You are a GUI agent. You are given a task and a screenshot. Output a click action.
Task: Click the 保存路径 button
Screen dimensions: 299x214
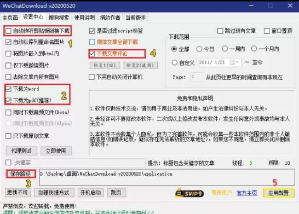[x=20, y=174]
